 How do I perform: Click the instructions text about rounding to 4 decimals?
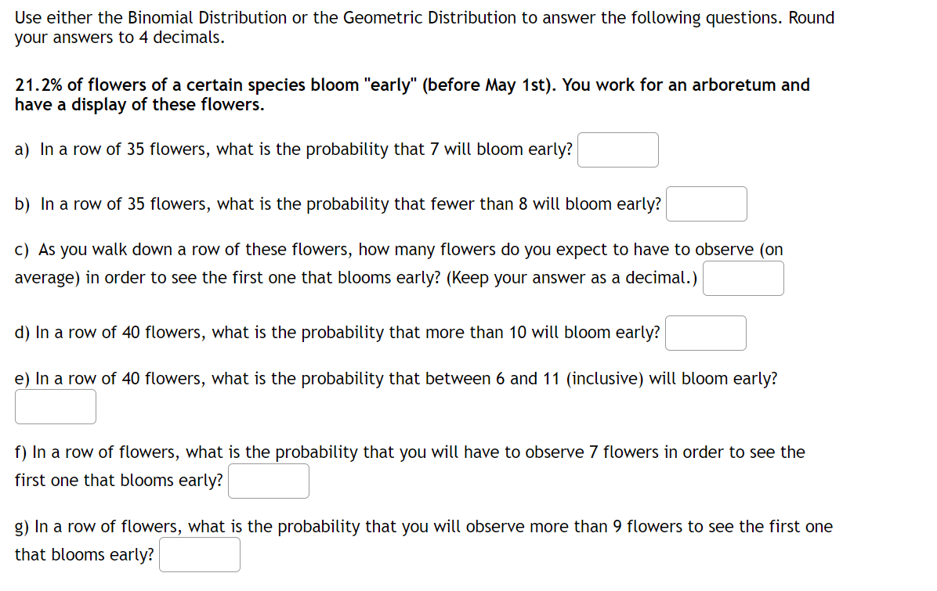423,27
